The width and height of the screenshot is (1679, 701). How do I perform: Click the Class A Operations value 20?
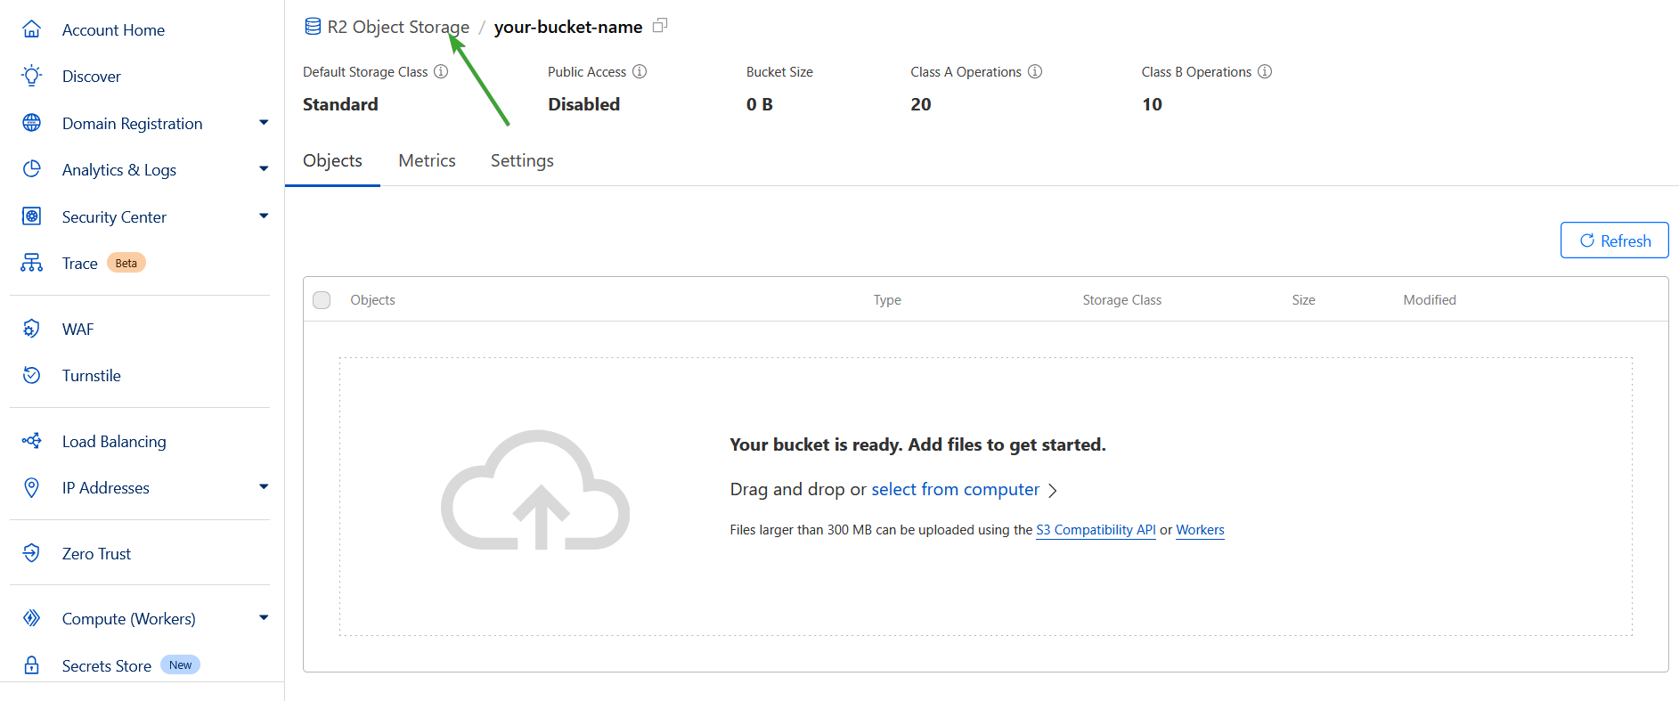[921, 104]
